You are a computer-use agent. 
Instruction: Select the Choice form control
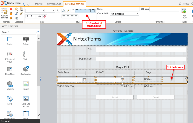[26, 56]
